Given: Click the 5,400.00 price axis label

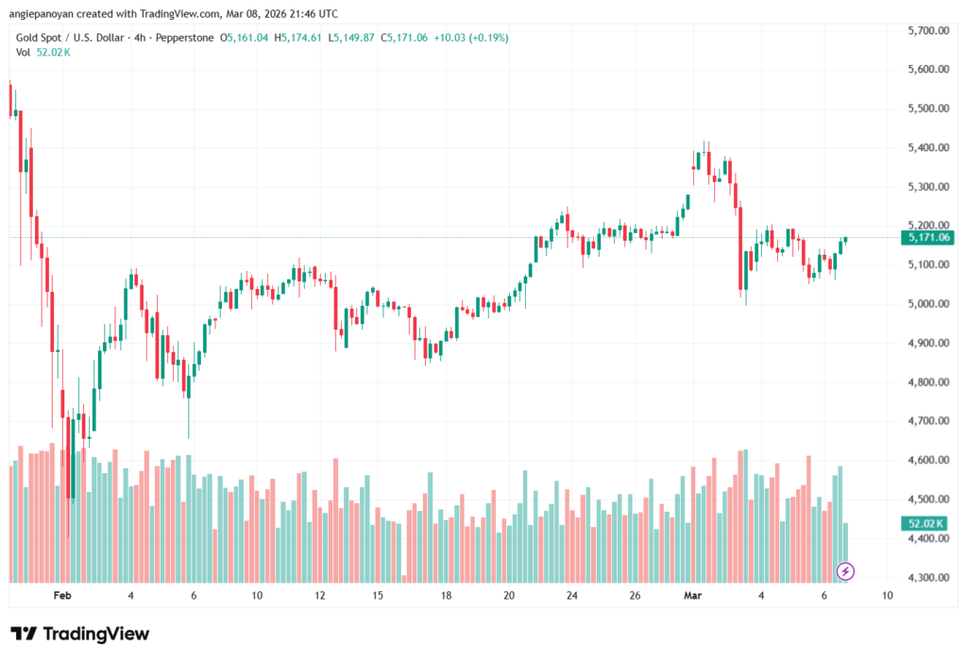Looking at the screenshot, I should point(926,148).
